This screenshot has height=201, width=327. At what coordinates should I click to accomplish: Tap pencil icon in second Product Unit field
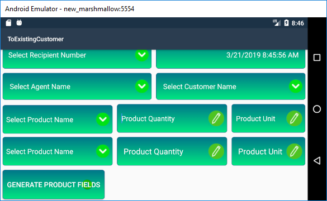tap(294, 151)
